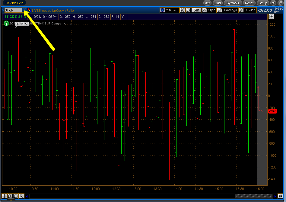
Task: Click the colored squares link icon
Action: coord(29,10)
